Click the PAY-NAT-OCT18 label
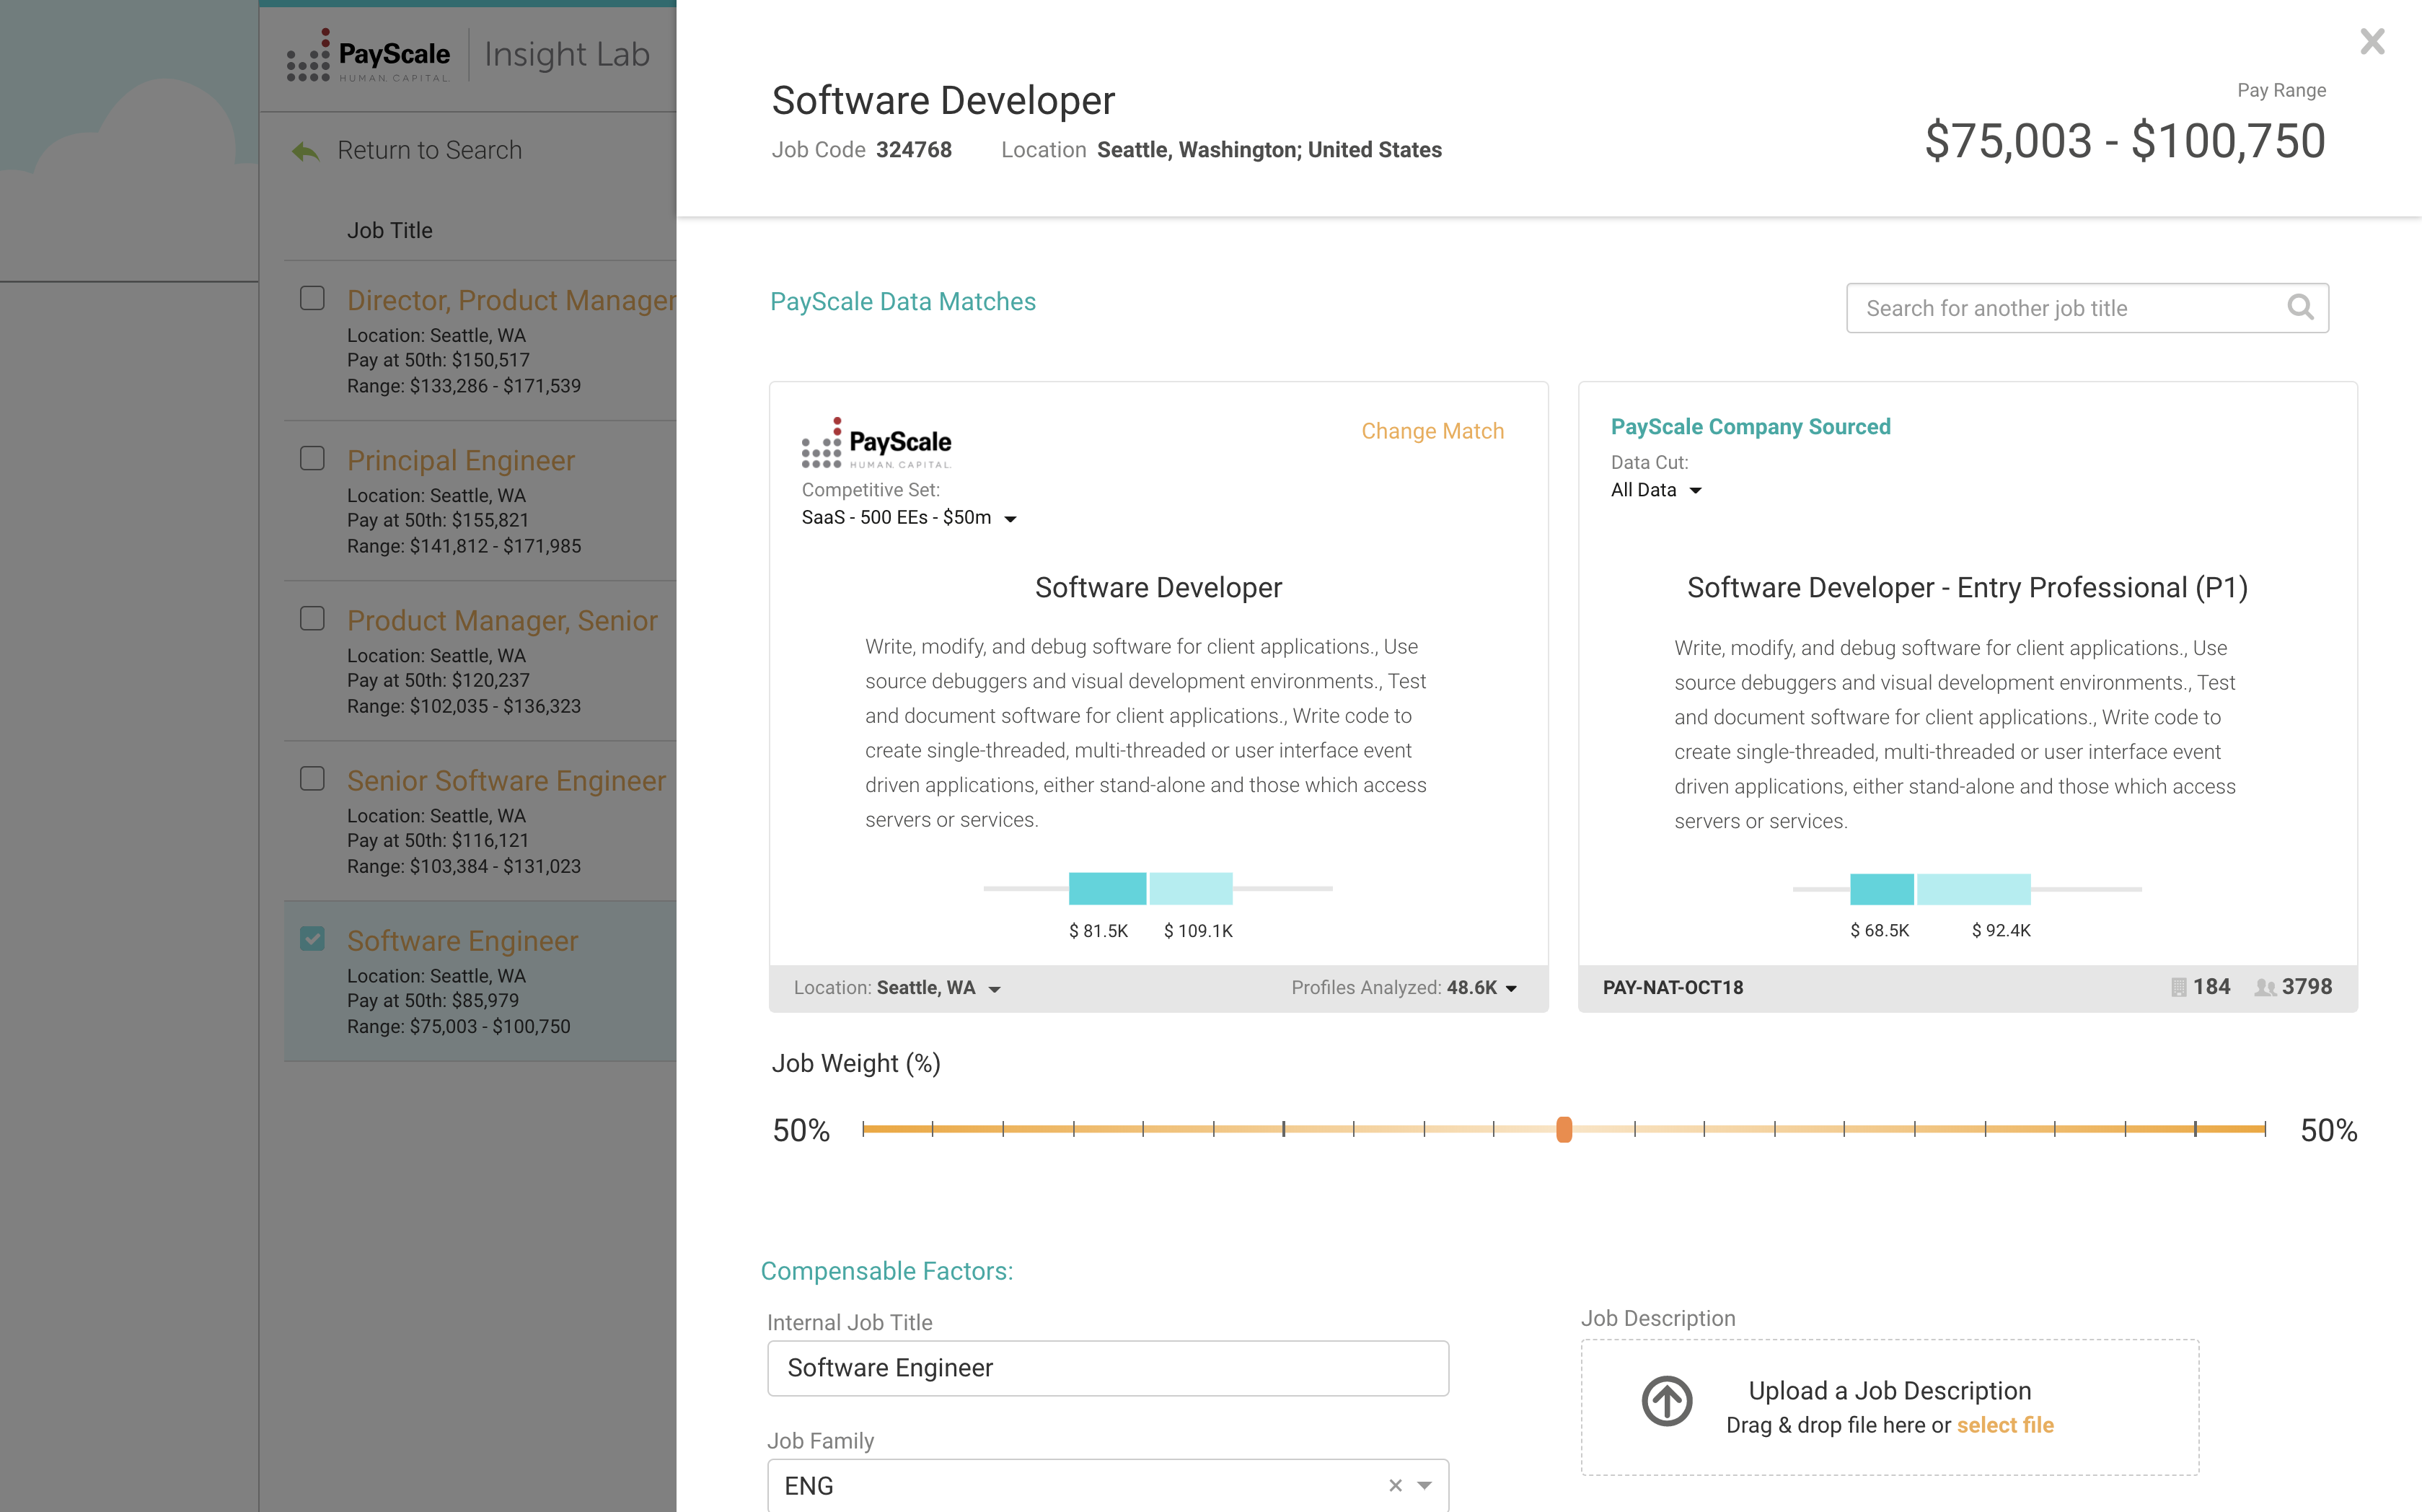The width and height of the screenshot is (2422, 1512). 1673,987
